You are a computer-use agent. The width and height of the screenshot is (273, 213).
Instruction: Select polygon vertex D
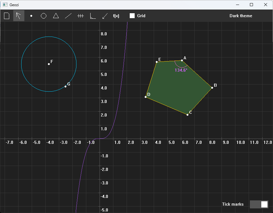[146, 97]
